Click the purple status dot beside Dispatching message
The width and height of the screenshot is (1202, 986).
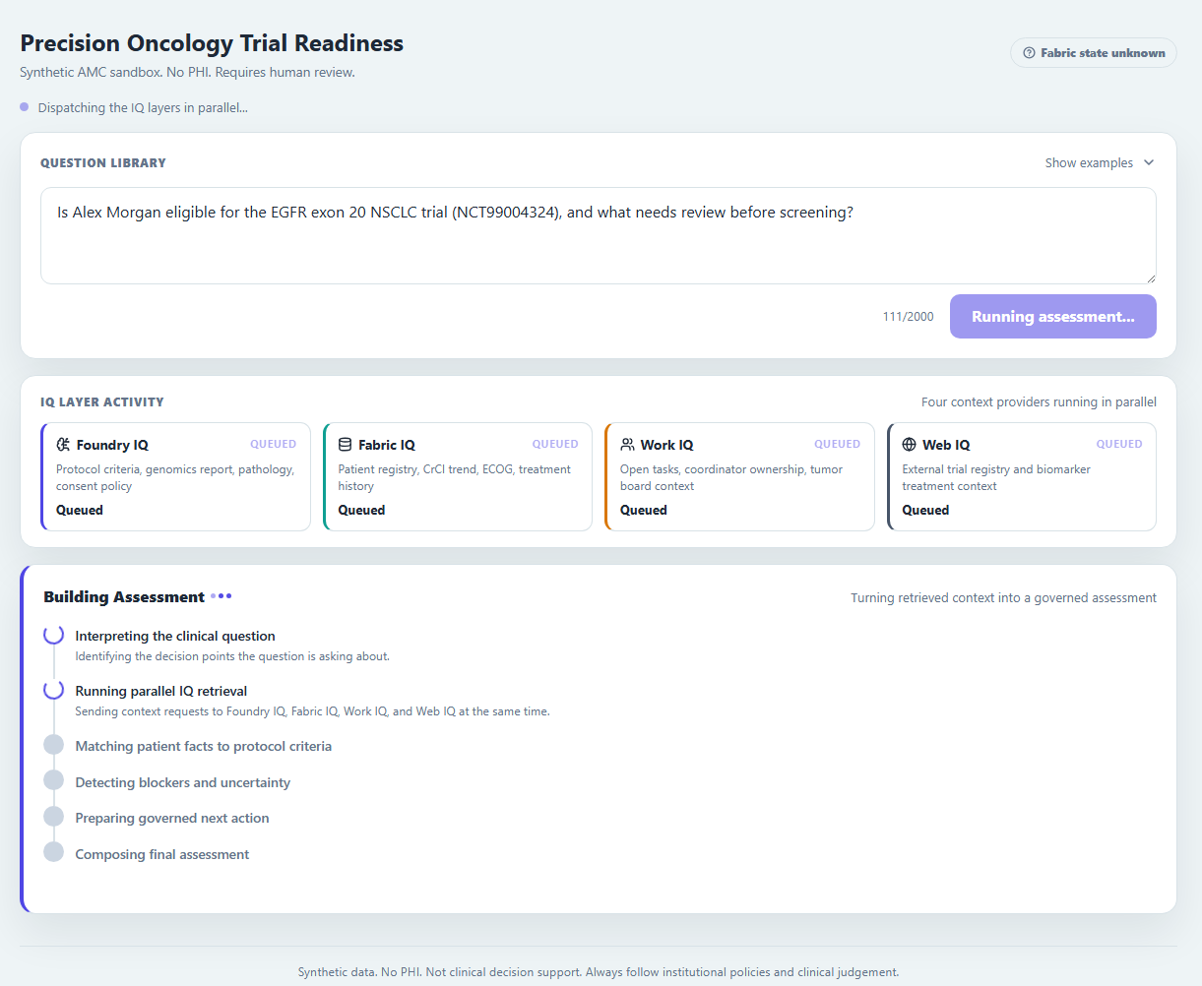pos(24,107)
